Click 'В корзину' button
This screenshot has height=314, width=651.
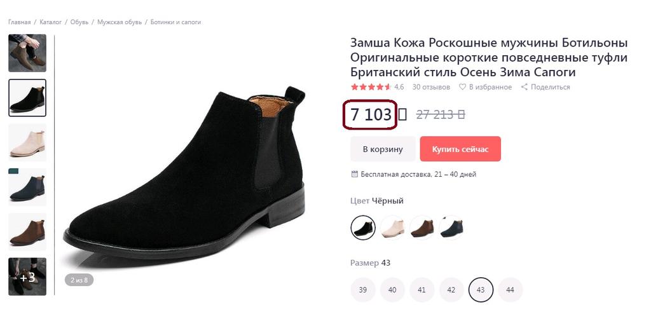[383, 149]
